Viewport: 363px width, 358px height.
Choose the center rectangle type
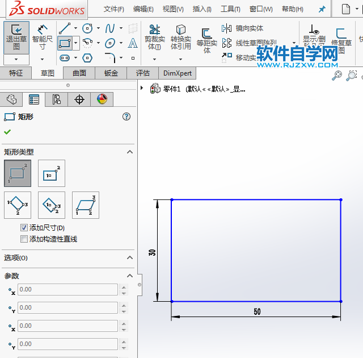[52, 173]
